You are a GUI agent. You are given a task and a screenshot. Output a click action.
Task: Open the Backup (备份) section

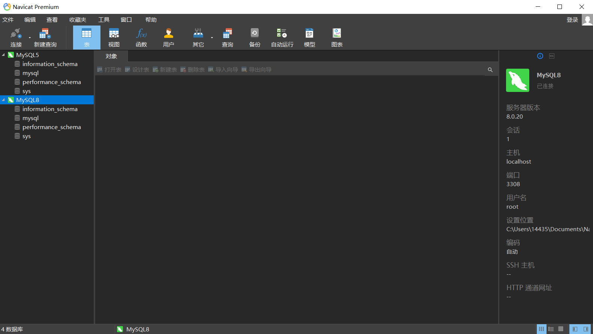pos(255,38)
